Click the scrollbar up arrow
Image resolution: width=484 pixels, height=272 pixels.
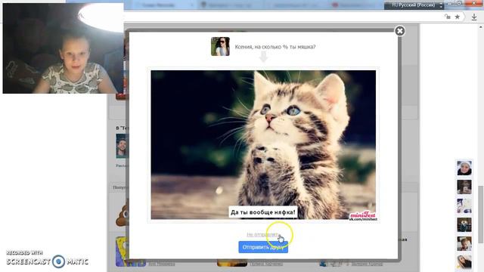pyautogui.click(x=481, y=27)
